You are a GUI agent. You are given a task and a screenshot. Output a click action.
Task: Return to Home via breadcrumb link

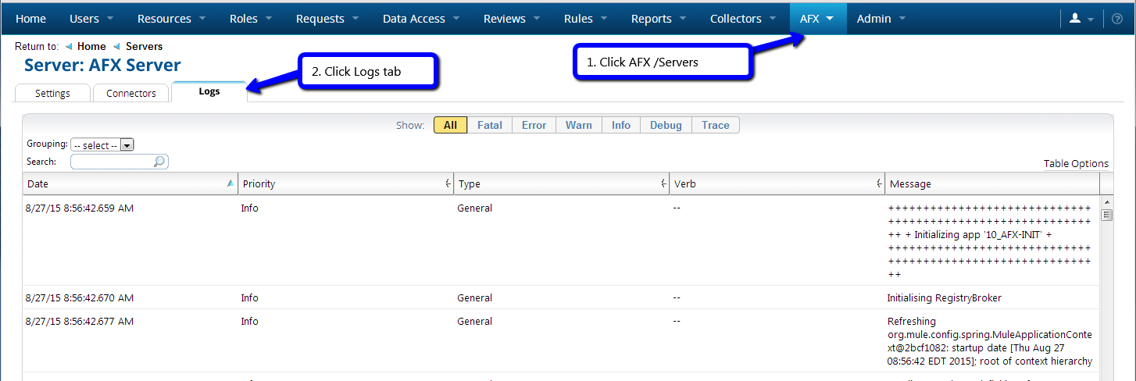click(x=91, y=47)
